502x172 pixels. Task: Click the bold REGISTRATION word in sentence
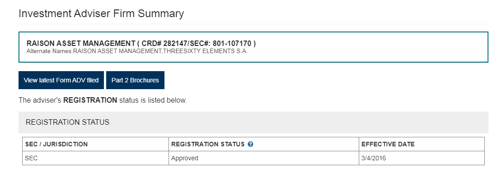[90, 100]
